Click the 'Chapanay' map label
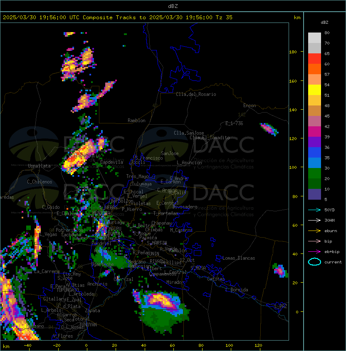The height and width of the screenshot is (351, 346). tap(161, 223)
